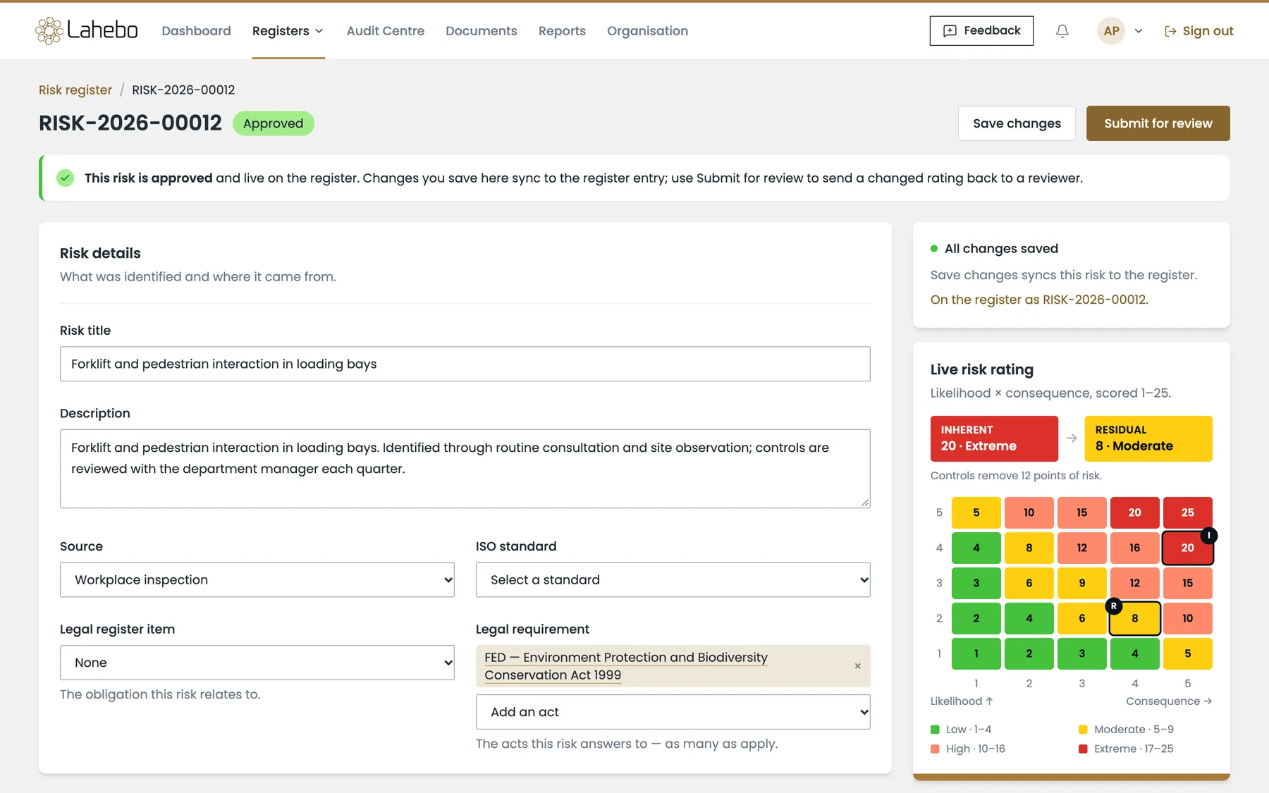The height and width of the screenshot is (793, 1269).
Task: Click the Extreme 17–25 legend swatch
Action: point(1083,749)
